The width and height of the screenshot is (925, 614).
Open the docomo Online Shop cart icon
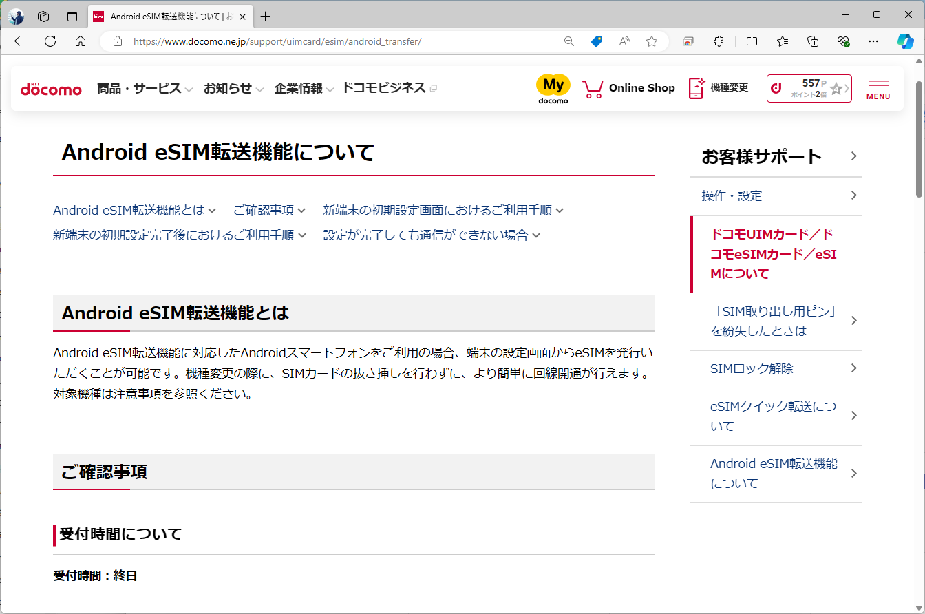click(x=592, y=88)
